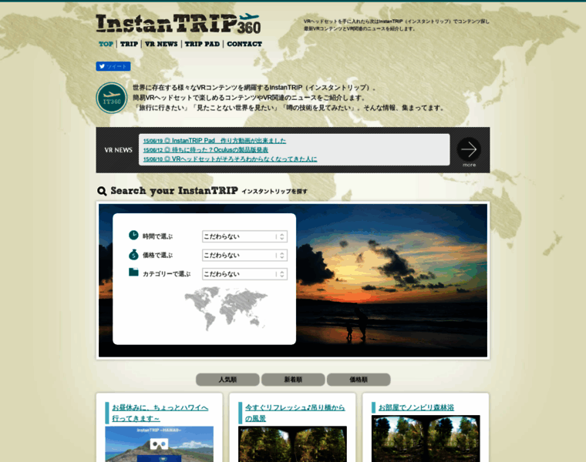The image size is (586, 462).
Task: Open the TRIP navigation item
Action: pos(129,44)
